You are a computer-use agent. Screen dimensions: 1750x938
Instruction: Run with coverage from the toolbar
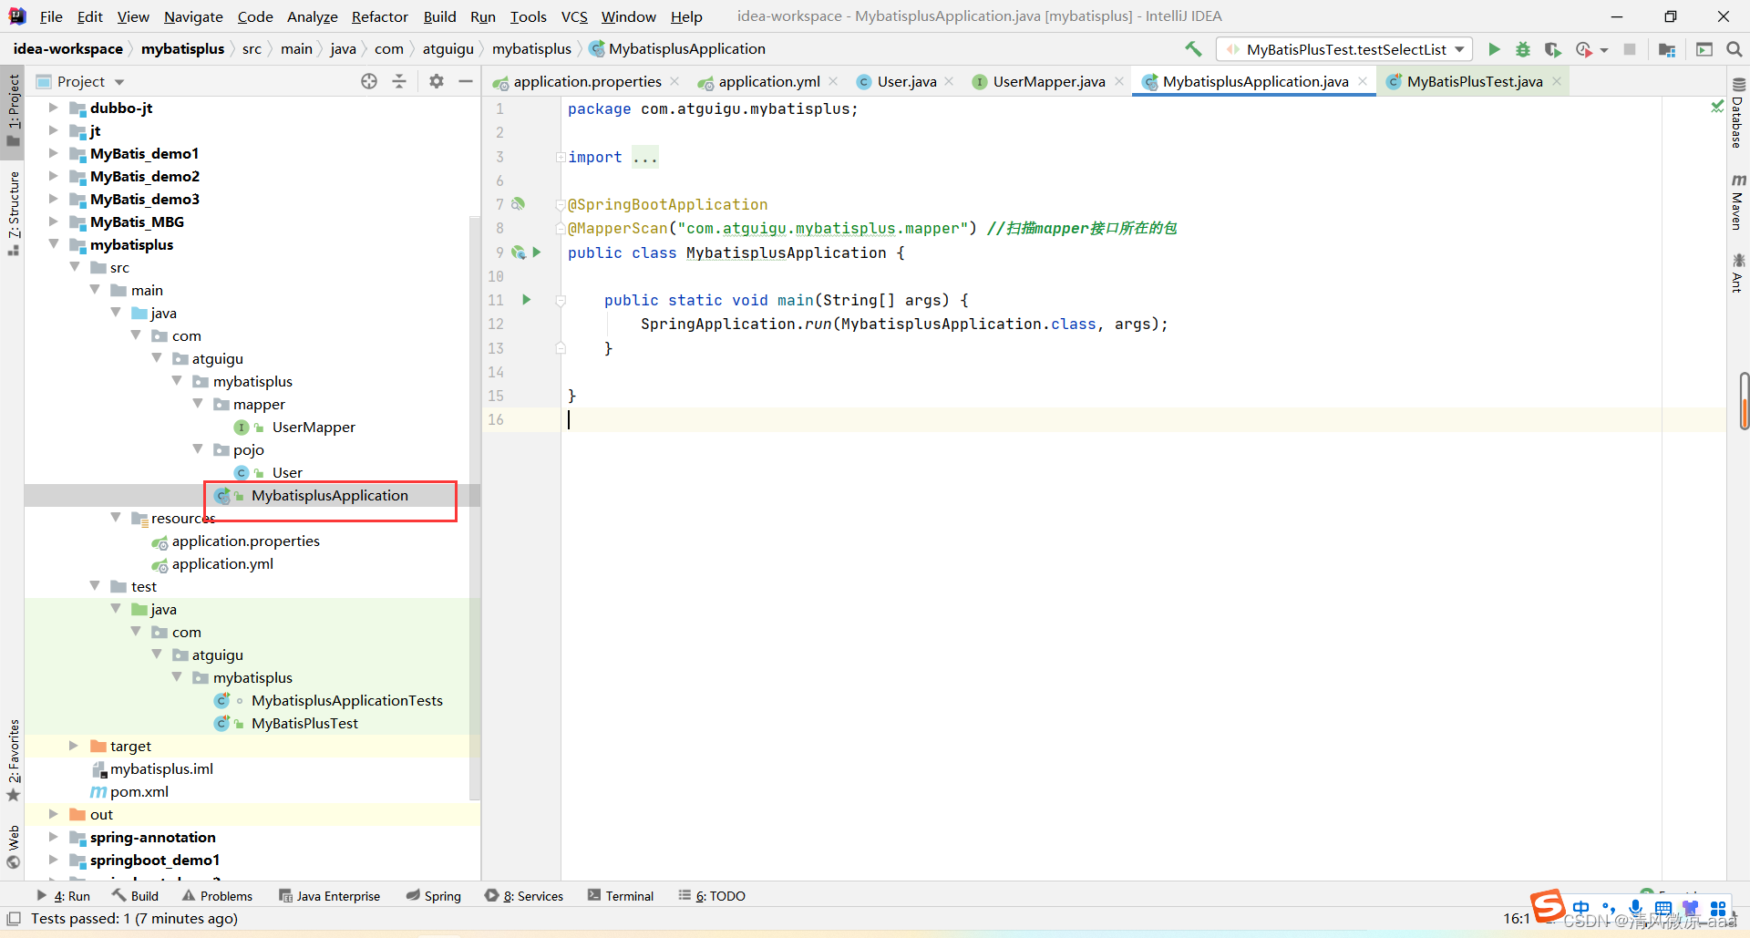tap(1552, 49)
